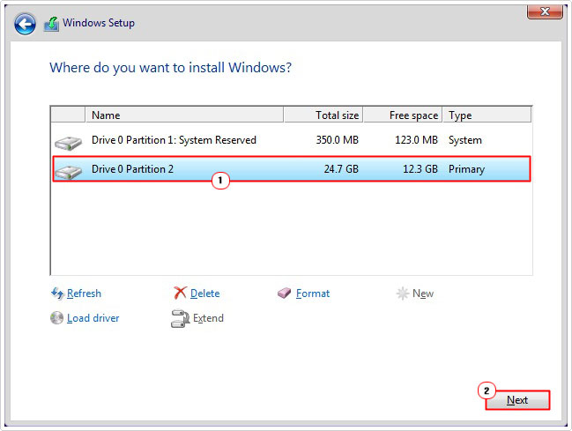Screen dimensions: 572x431
Task: Click the 123.0 MB free space value
Action: tap(416, 140)
